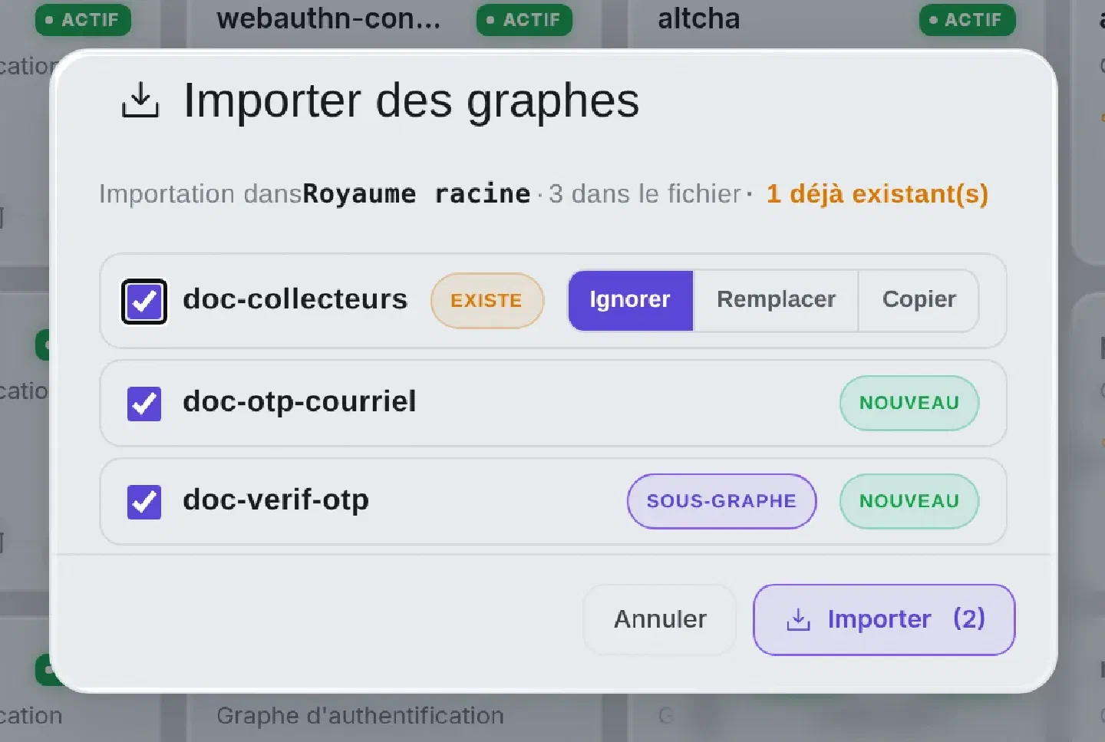
Task: Click the import icon beside the dialog title
Action: [140, 101]
